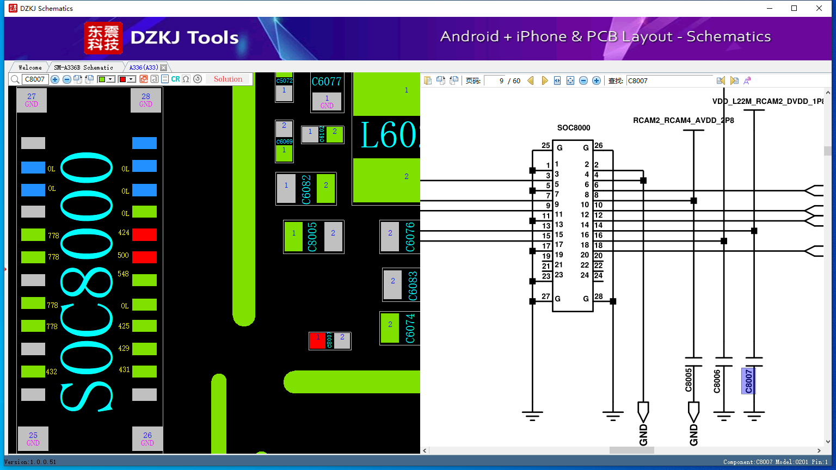Open the red color dropdown arrow

[x=131, y=79]
